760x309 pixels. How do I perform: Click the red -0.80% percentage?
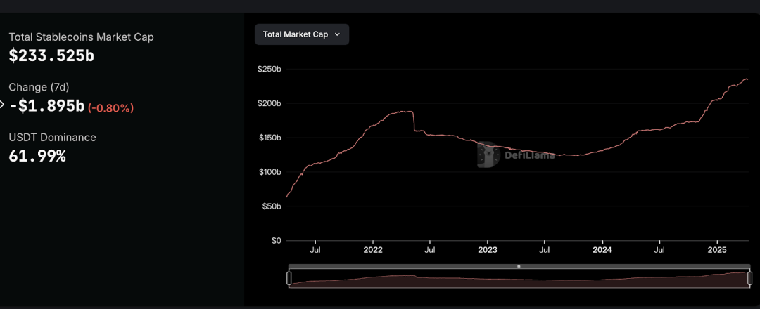(x=111, y=107)
